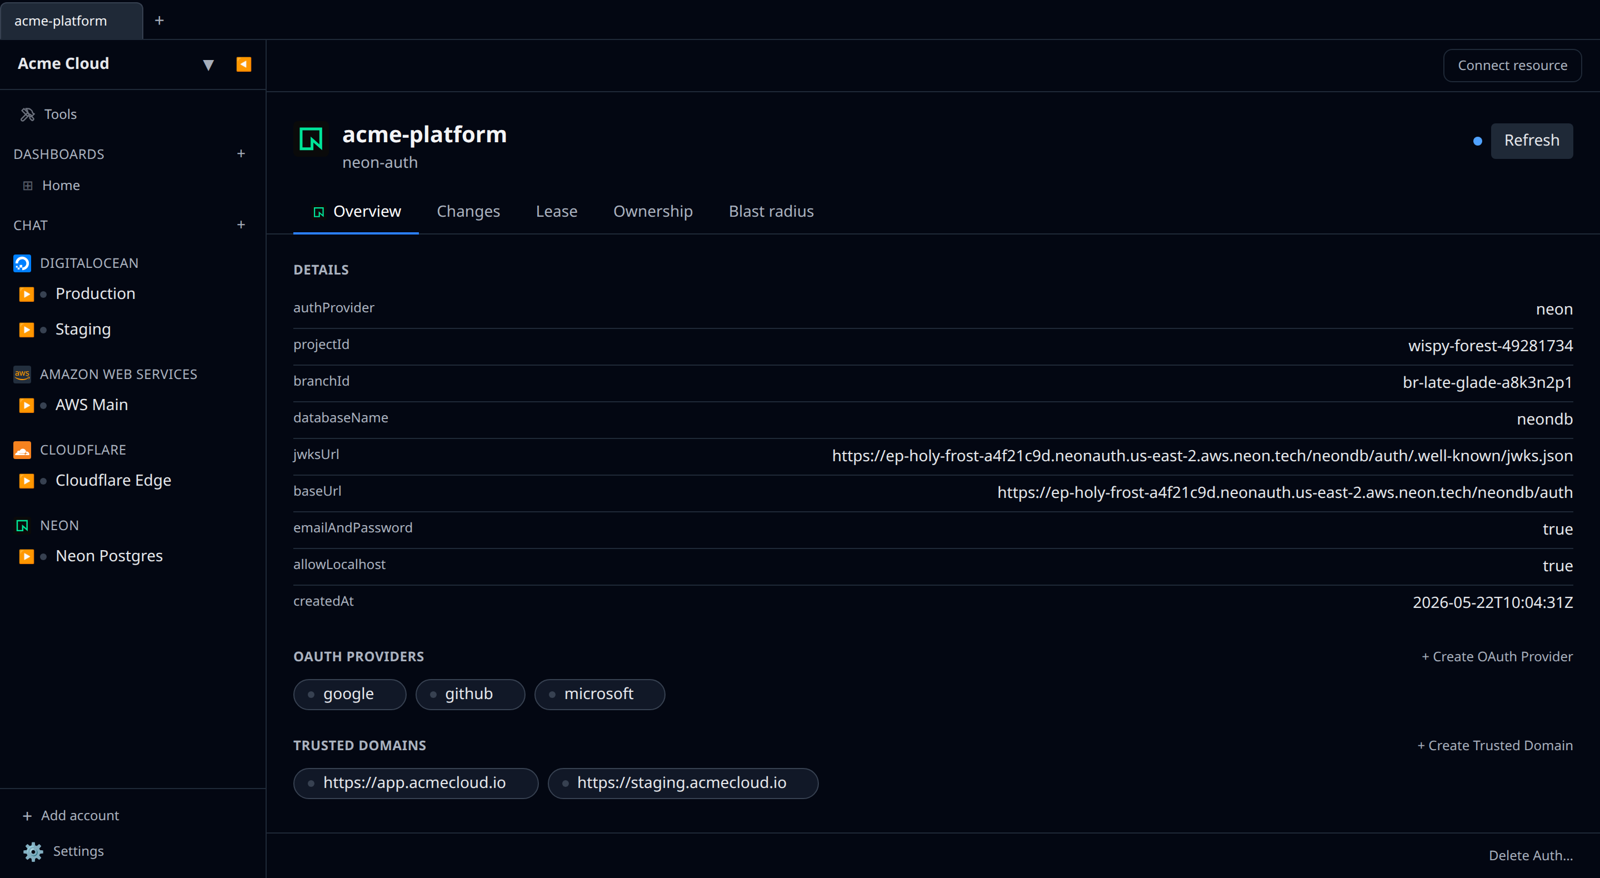The width and height of the screenshot is (1600, 878).
Task: Click the Neon provider icon in sidebar
Action: coord(22,526)
